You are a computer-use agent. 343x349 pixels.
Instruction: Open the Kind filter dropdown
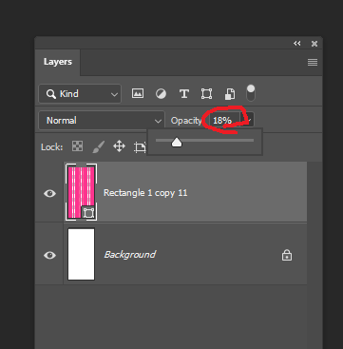coord(80,93)
